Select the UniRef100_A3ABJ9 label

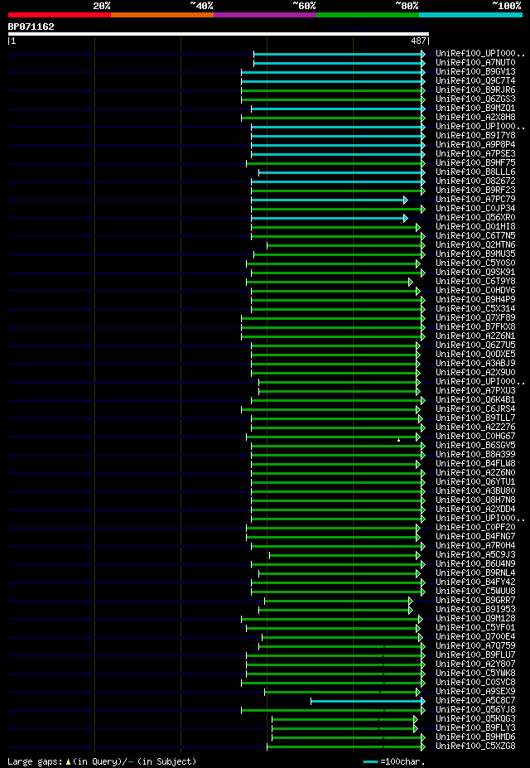tap(475, 364)
